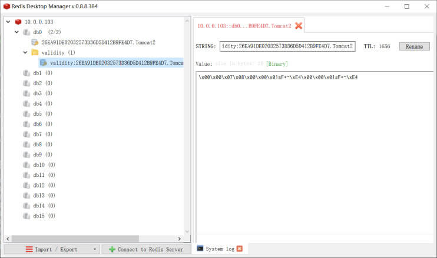
Task: Collapse the 10.0.0.103 server node
Action: click(8, 22)
